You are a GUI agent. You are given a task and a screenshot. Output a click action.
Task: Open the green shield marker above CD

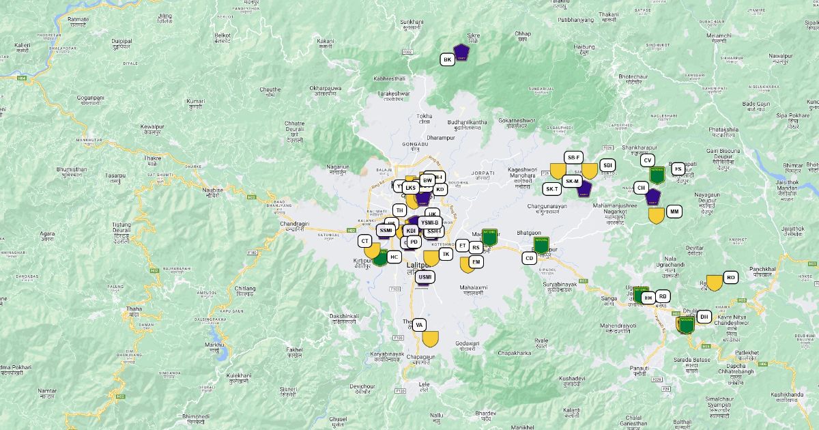click(x=541, y=244)
